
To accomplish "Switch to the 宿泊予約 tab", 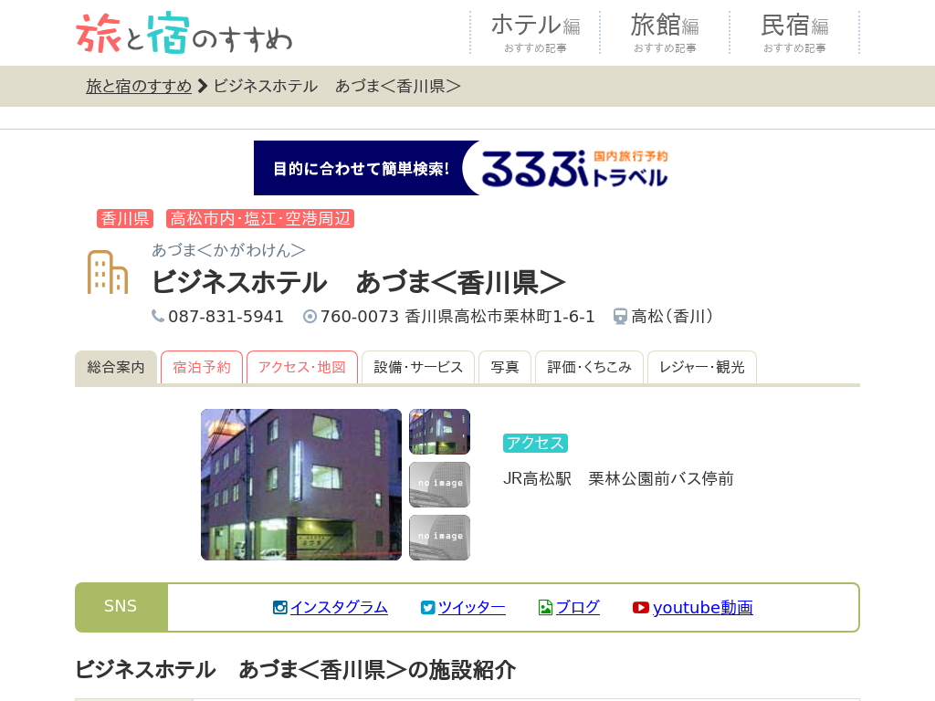I will pyautogui.click(x=202, y=367).
